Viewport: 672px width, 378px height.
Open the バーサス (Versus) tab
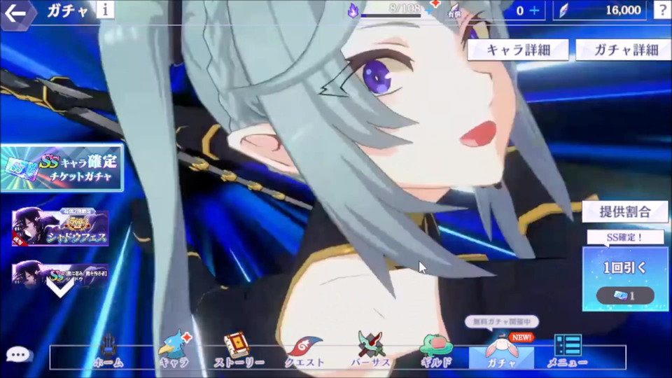370,350
